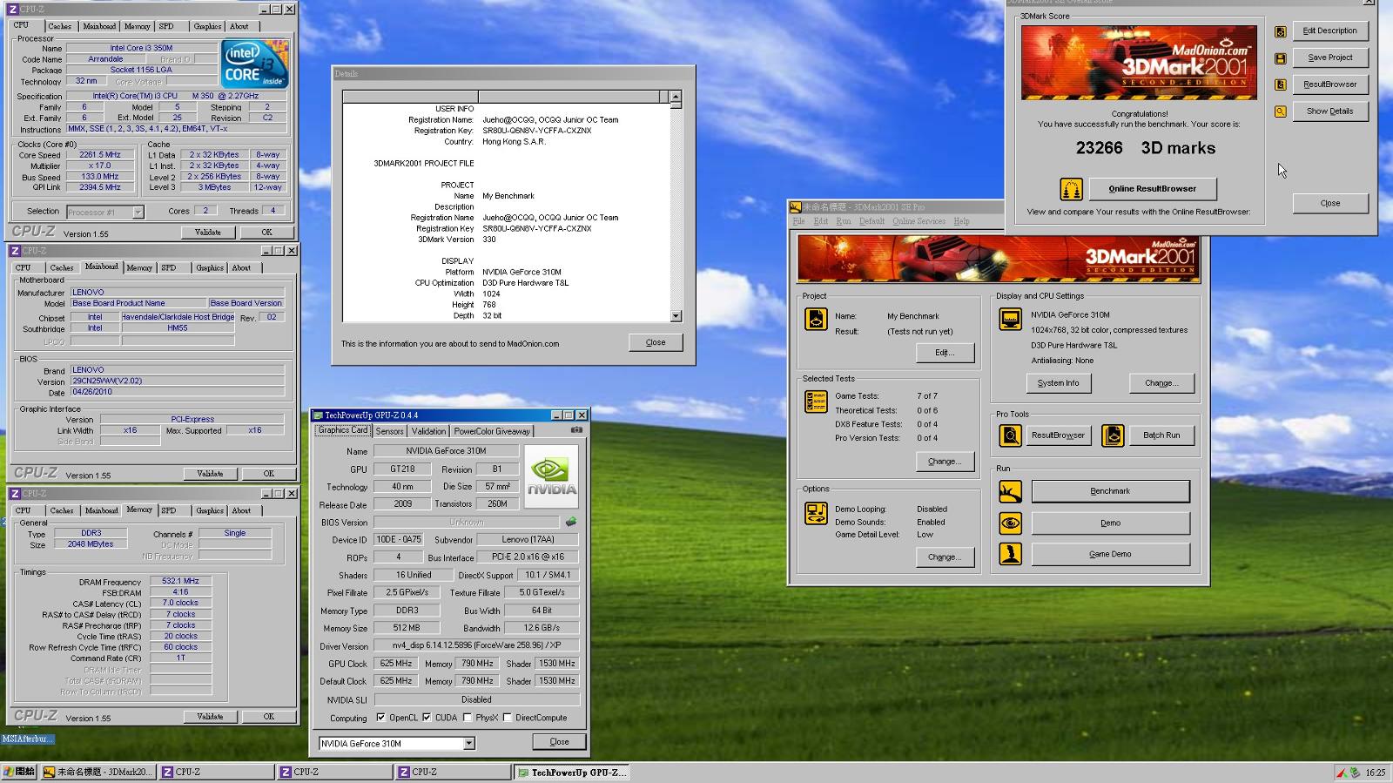Image resolution: width=1393 pixels, height=783 pixels.
Task: Switch to the Graphics tab in Memory CPU-Z
Action: point(210,510)
